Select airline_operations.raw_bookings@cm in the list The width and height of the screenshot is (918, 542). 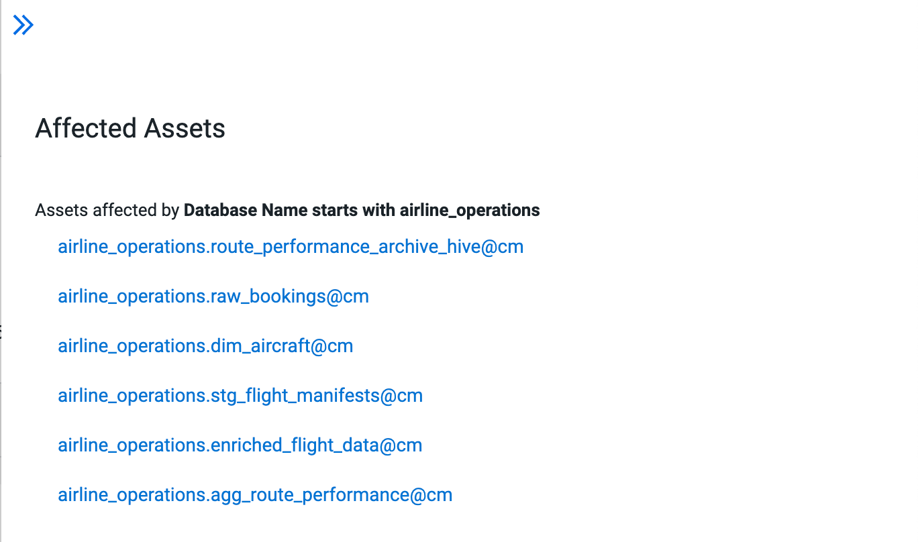[x=213, y=296]
